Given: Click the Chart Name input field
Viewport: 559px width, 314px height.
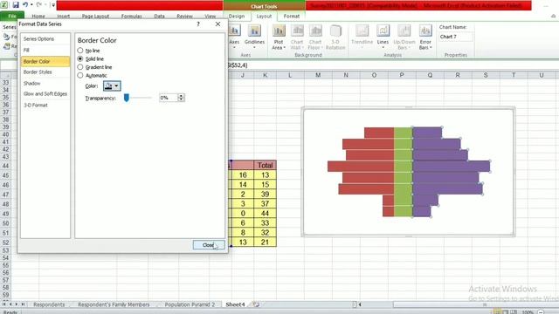Looking at the screenshot, I should point(456,37).
